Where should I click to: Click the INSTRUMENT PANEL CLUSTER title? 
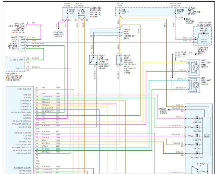[204, 24]
